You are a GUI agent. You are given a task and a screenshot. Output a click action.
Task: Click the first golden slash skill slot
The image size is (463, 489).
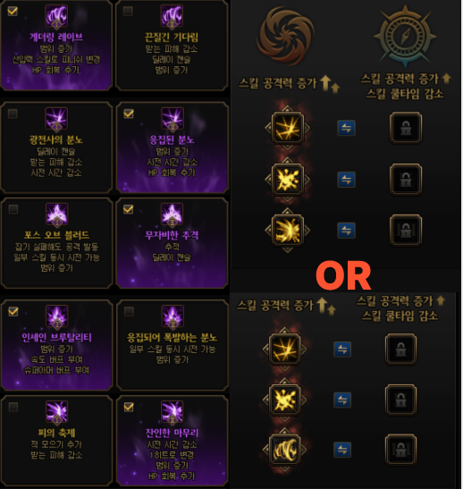[288, 128]
